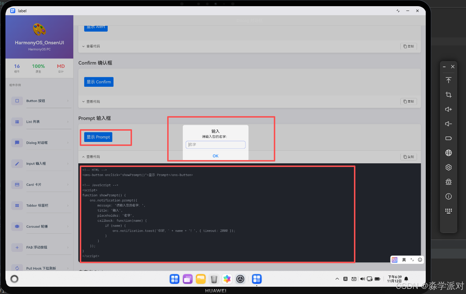Click the Carousel 轮播 sidebar icon
Screen dimensions: 466x294
17,226
